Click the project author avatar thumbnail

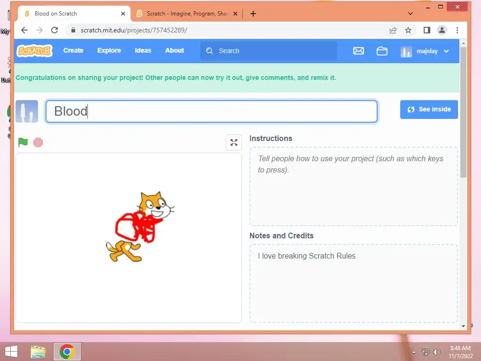[27, 111]
